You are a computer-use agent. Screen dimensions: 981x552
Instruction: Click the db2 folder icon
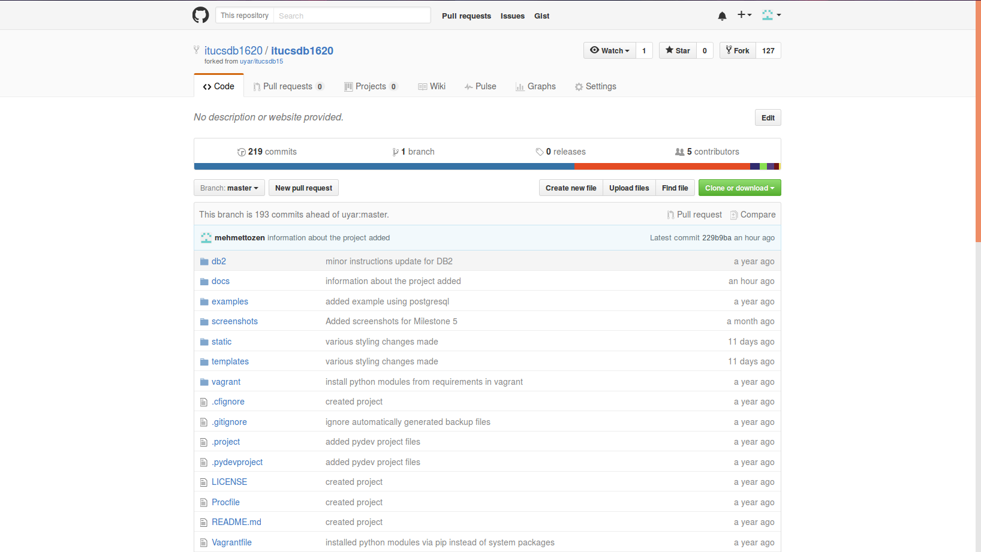(x=204, y=262)
